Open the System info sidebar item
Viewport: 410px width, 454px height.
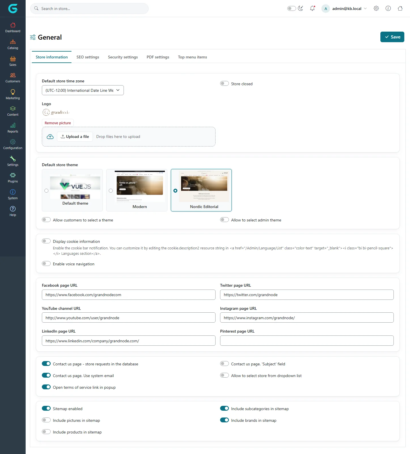(x=13, y=195)
